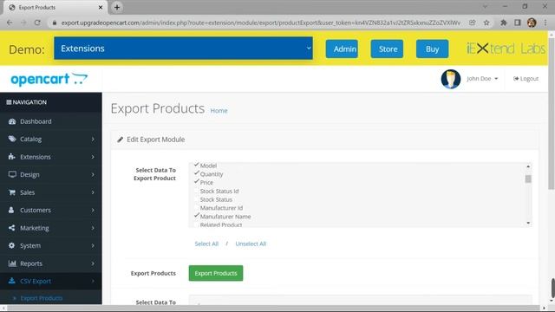Click the System gear icon

click(11, 245)
